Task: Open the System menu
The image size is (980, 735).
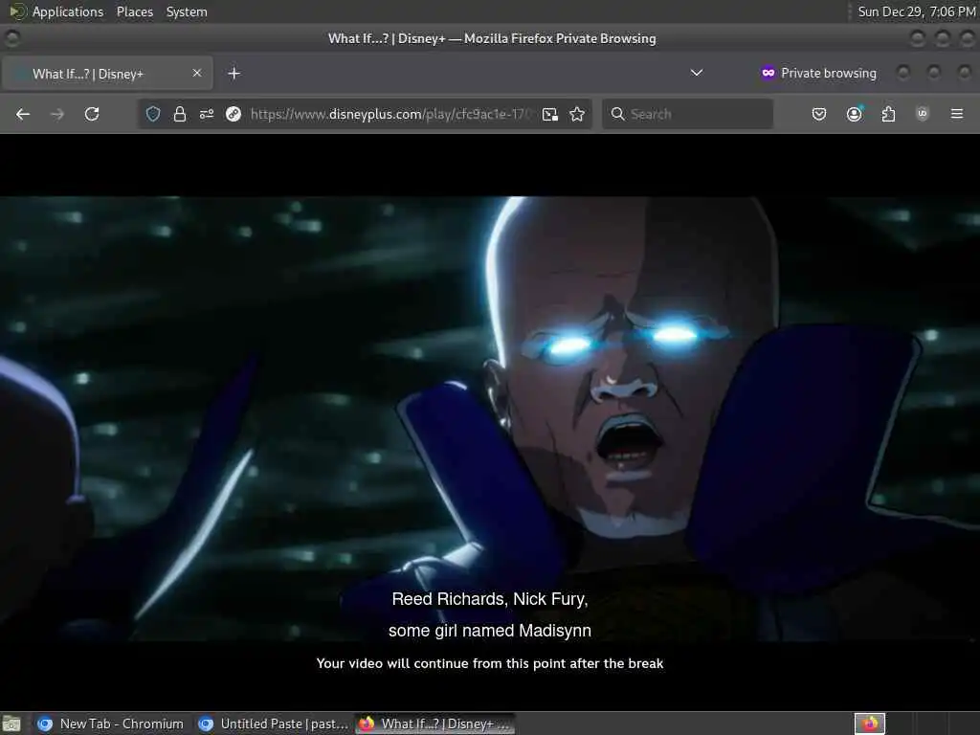Action: 187,11
